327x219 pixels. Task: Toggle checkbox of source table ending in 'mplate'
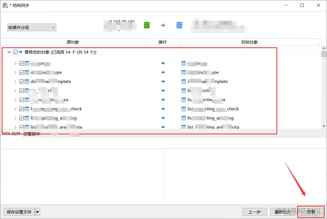click(22, 81)
